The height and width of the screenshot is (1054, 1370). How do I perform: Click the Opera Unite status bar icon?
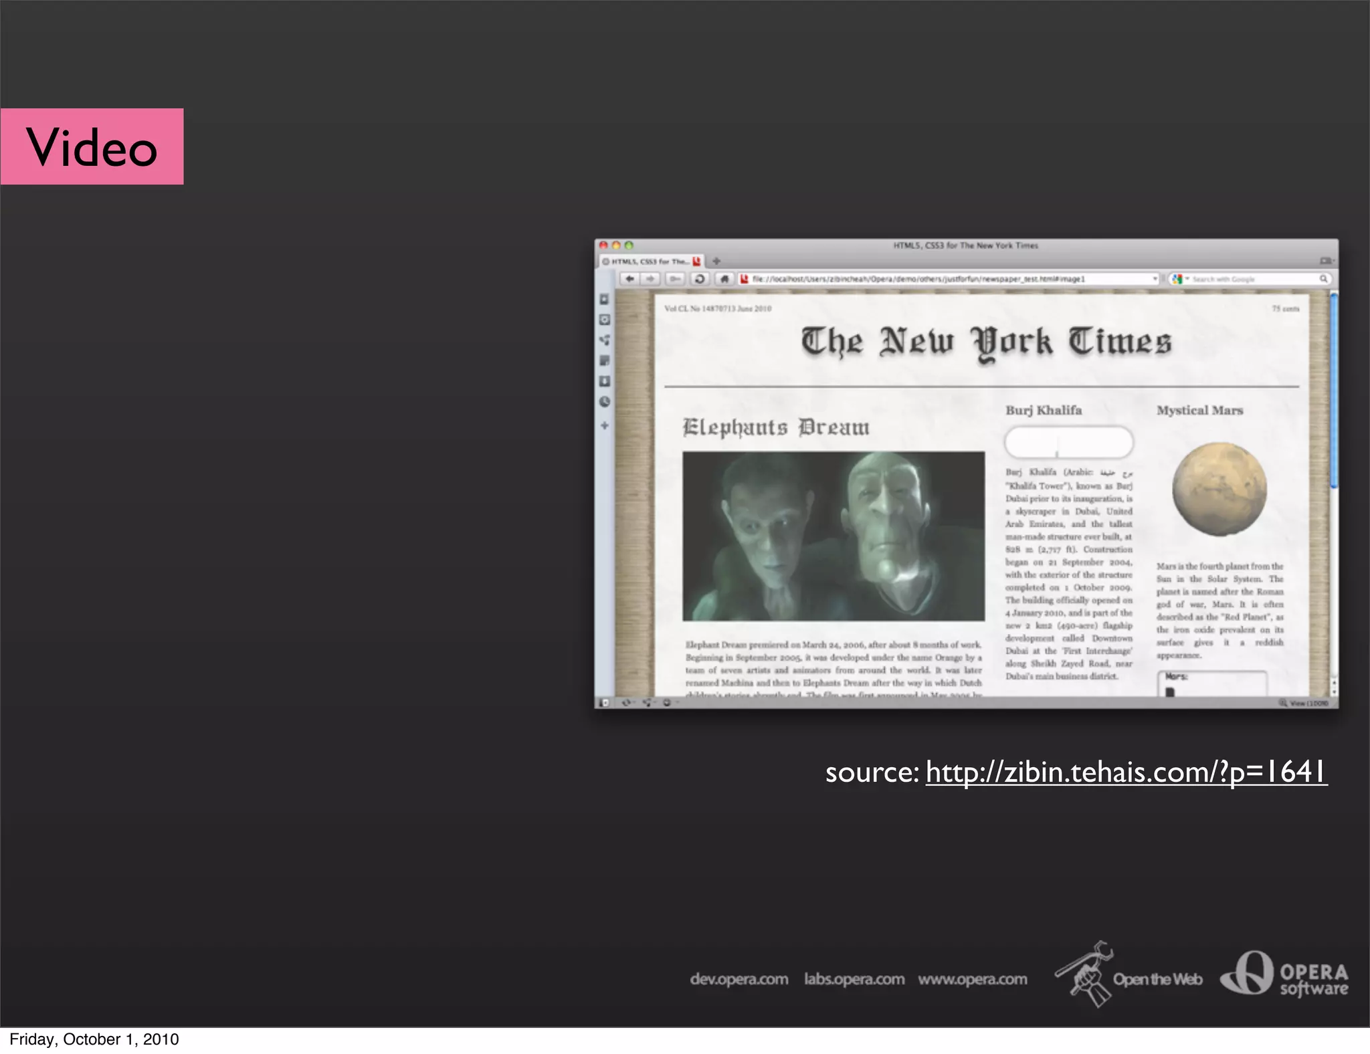pyautogui.click(x=647, y=702)
